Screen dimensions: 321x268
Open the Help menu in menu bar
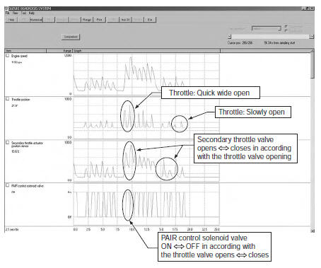32,13
